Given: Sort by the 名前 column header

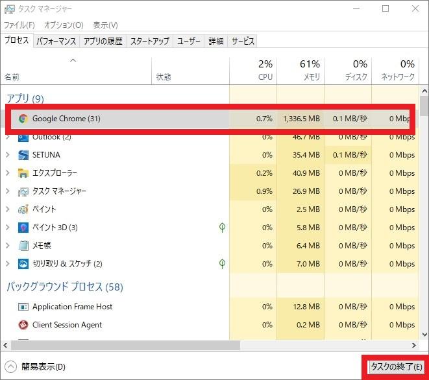Looking at the screenshot, I should click(x=76, y=71).
